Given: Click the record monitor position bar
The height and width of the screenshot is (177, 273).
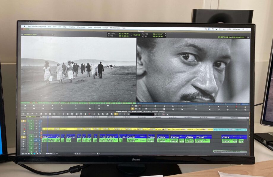Looking at the screenshot, I should [193, 104].
